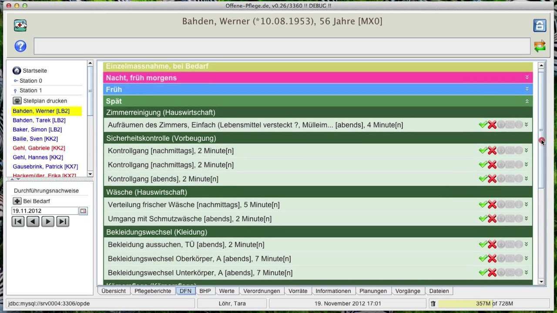
Task: Click the trash can icon in status bar
Action: (x=433, y=303)
